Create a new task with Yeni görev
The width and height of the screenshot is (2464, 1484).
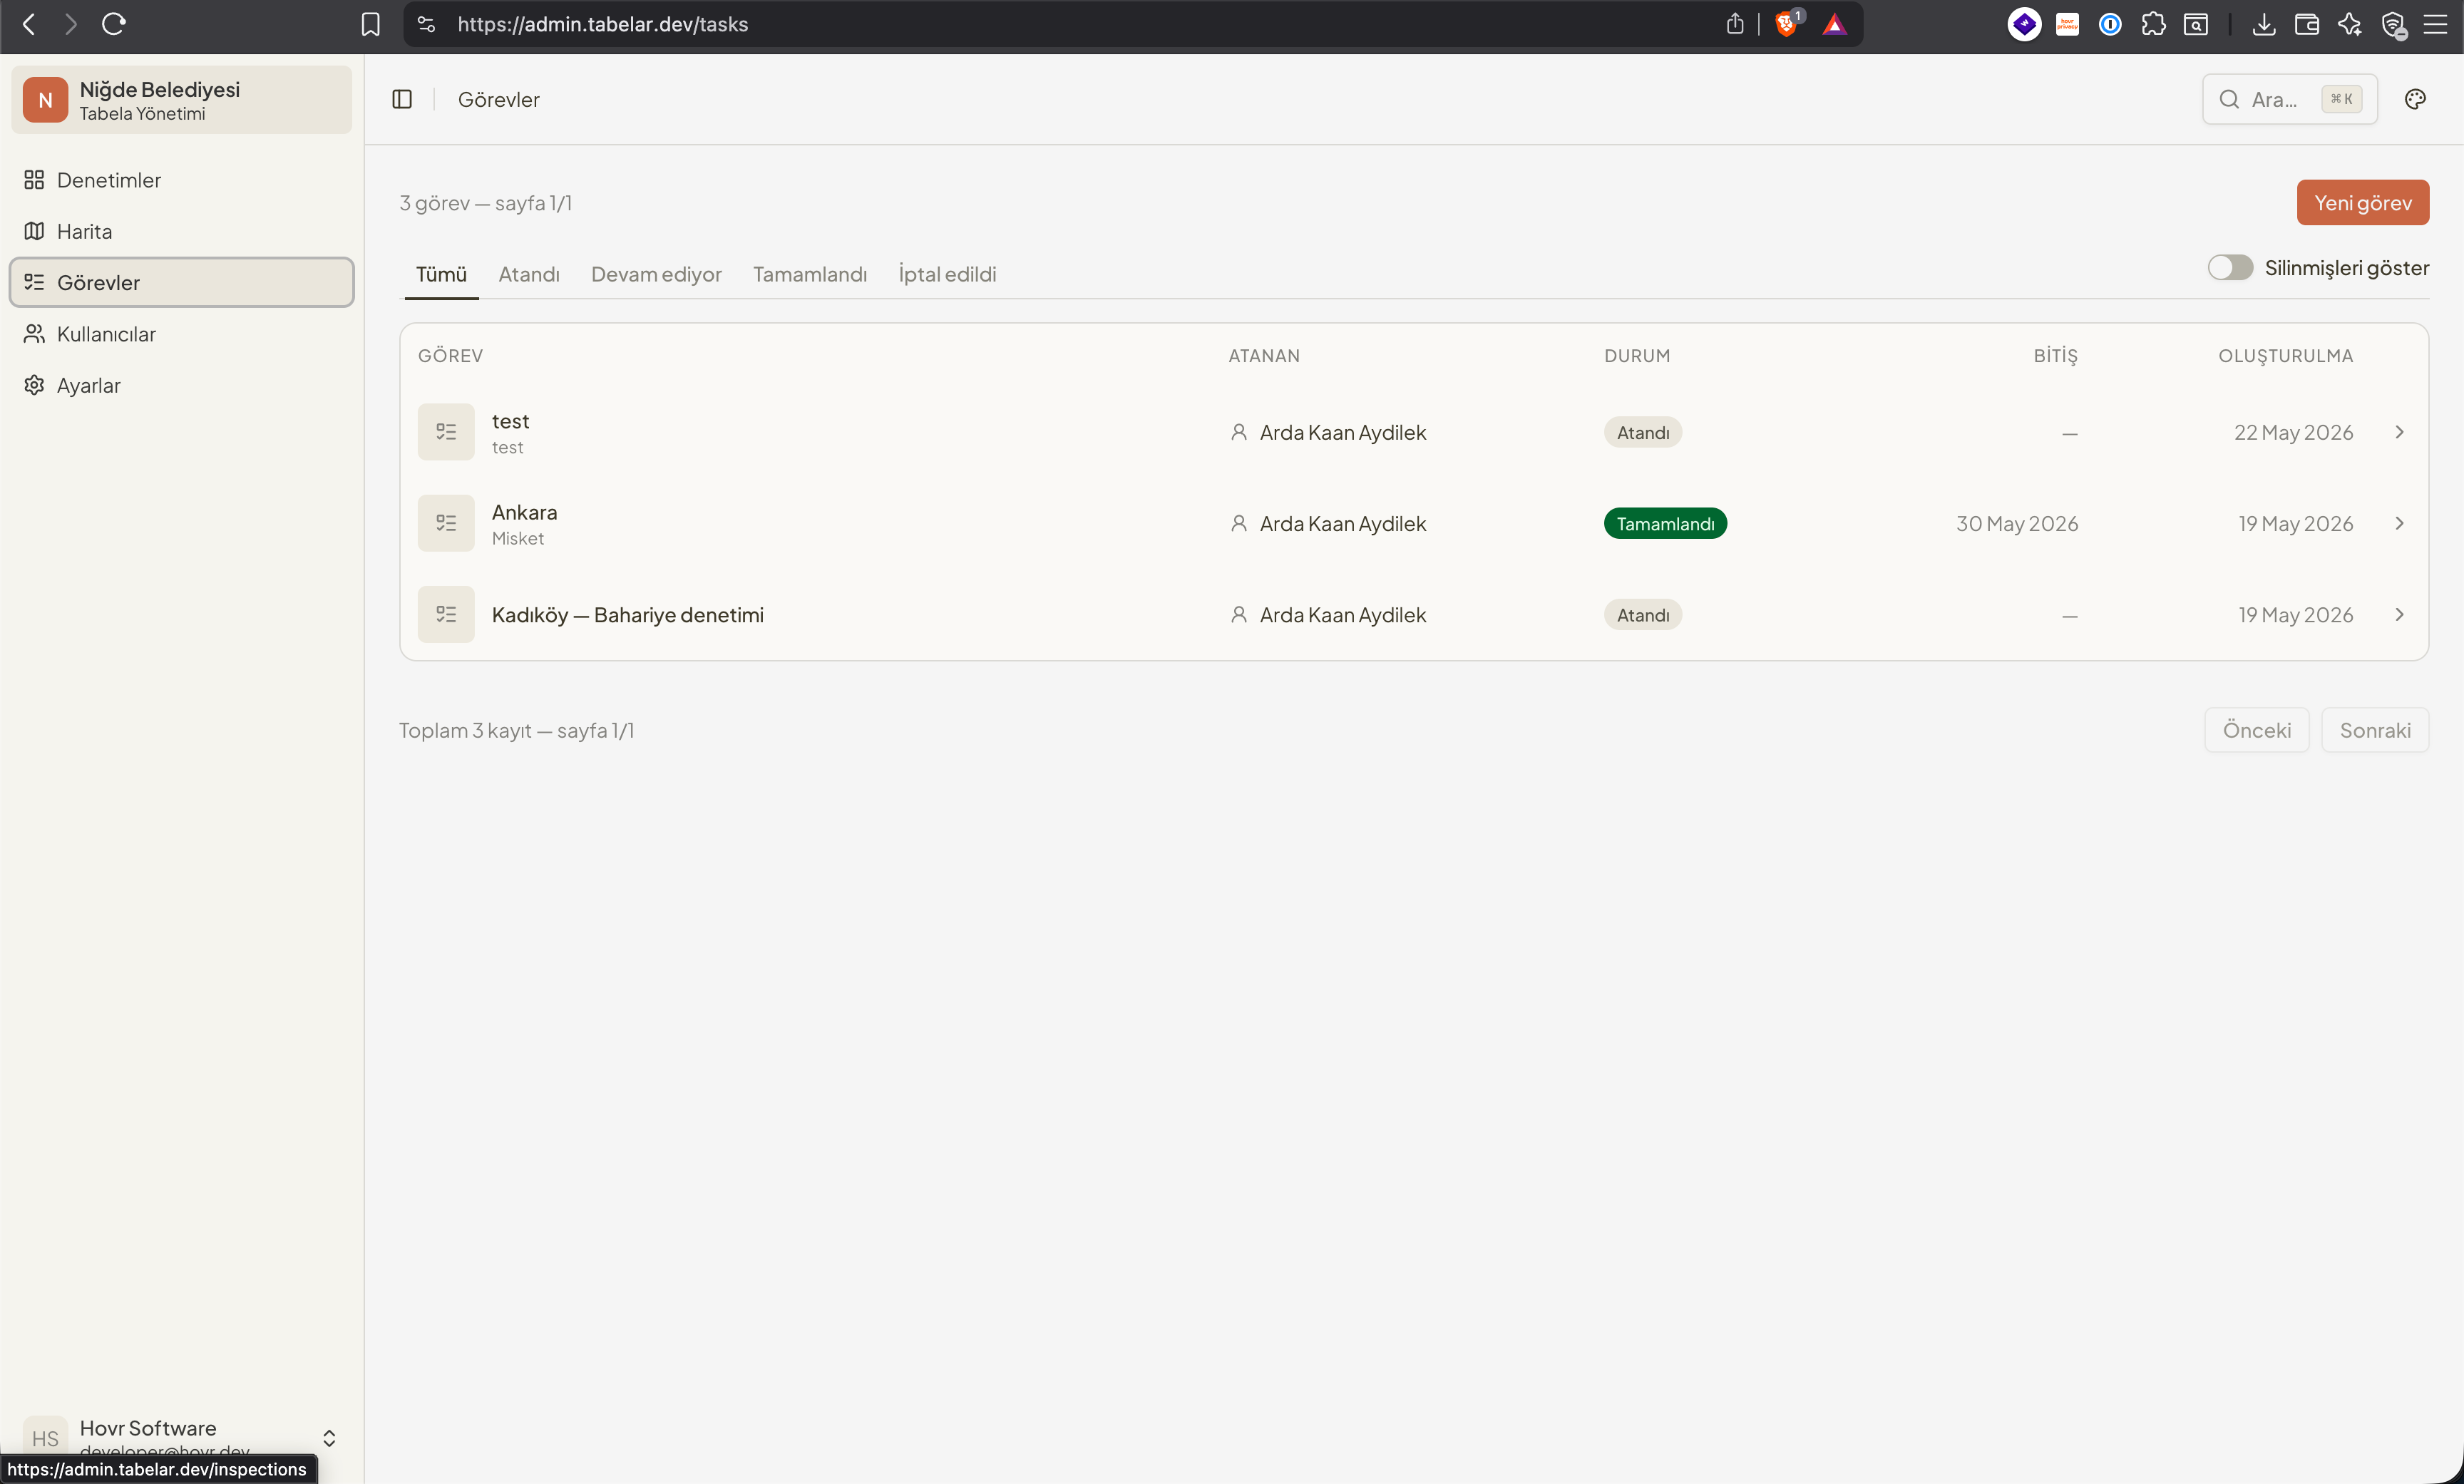[x=2362, y=203]
